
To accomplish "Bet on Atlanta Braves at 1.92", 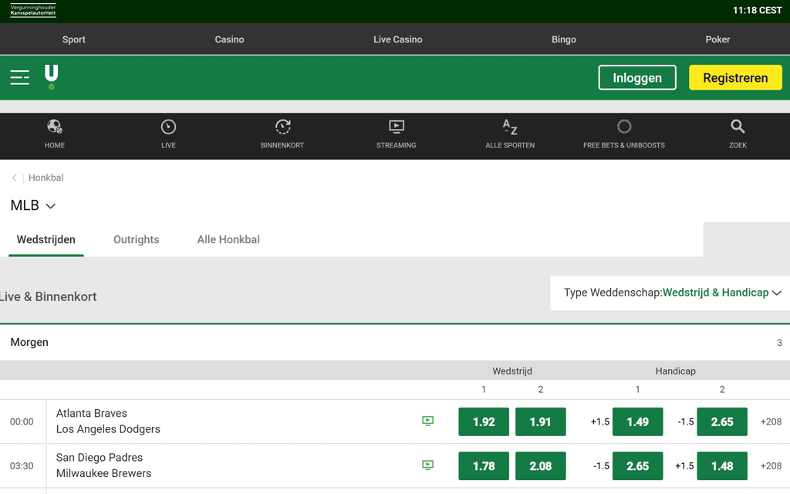I will tap(484, 422).
